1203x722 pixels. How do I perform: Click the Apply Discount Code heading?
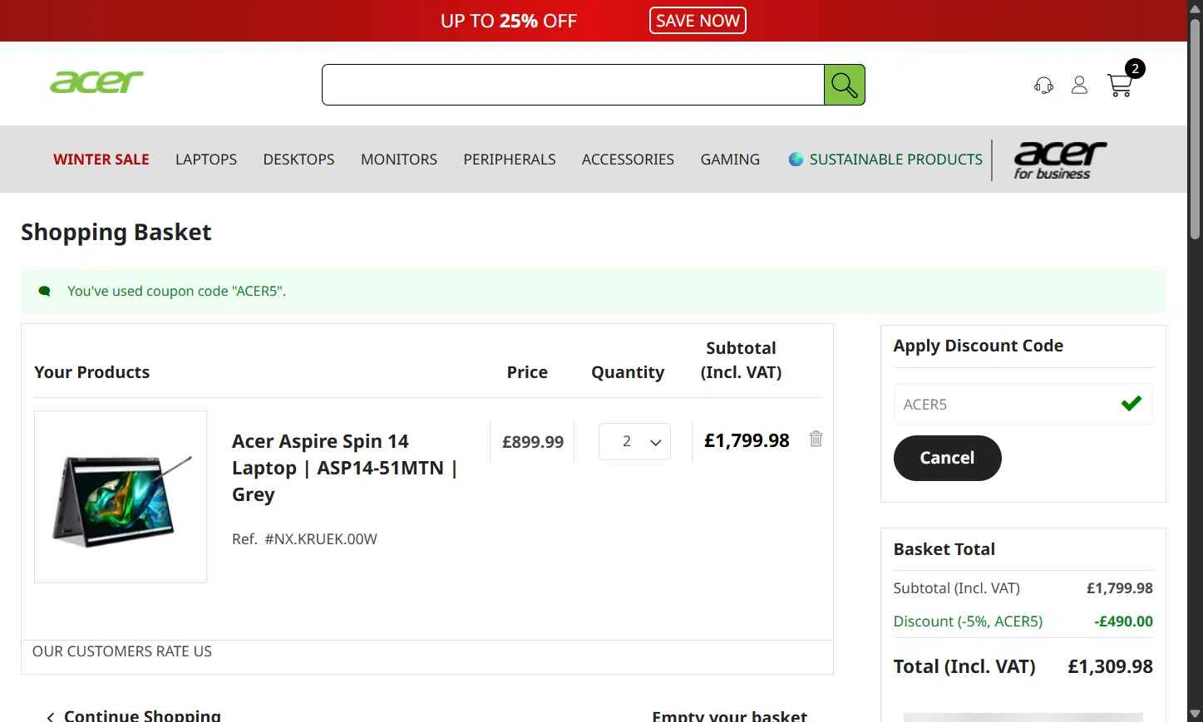coord(979,346)
